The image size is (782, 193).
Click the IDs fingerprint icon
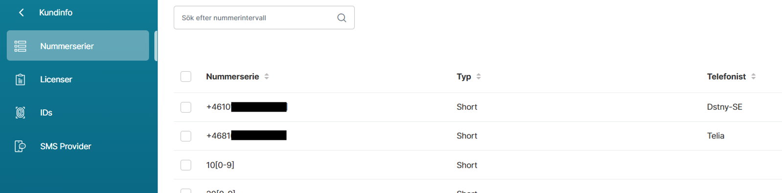(20, 113)
